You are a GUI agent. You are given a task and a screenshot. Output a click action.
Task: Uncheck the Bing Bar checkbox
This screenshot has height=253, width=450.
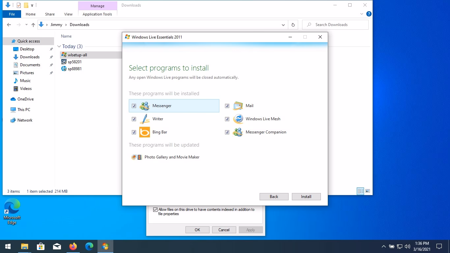134,132
